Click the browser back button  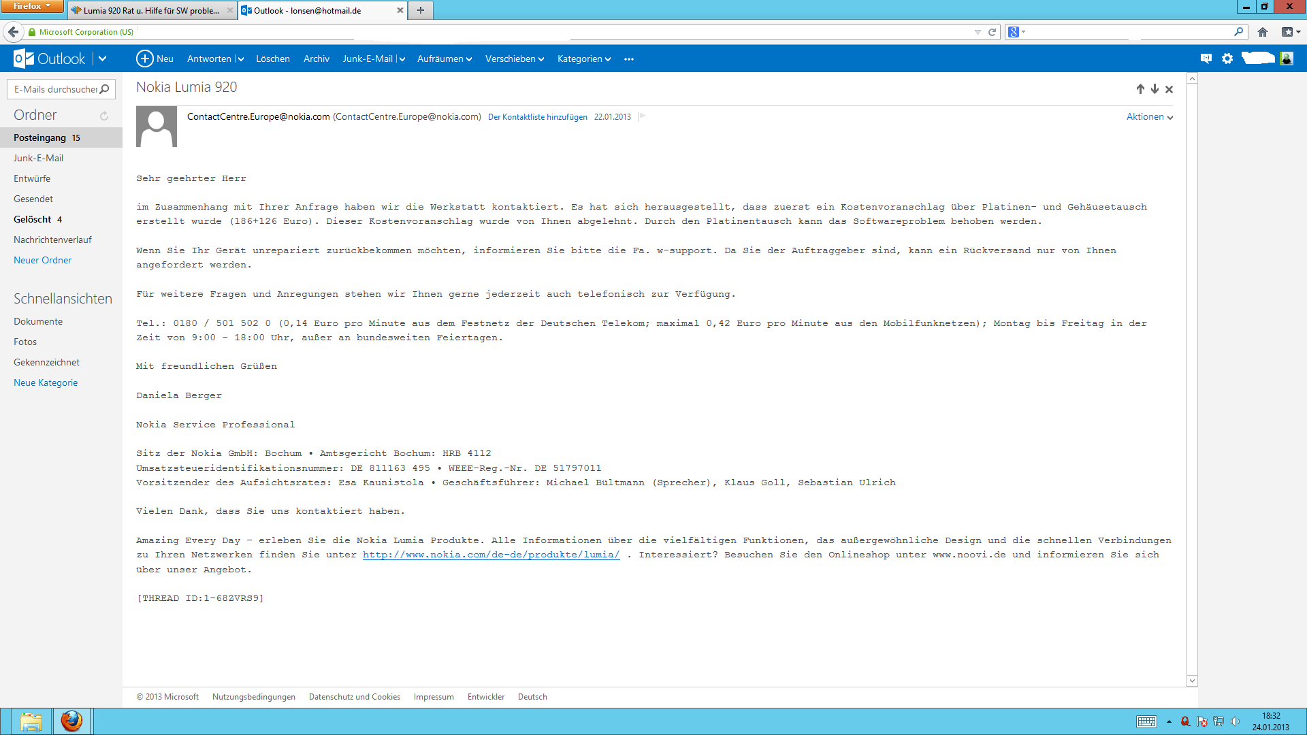coord(13,32)
